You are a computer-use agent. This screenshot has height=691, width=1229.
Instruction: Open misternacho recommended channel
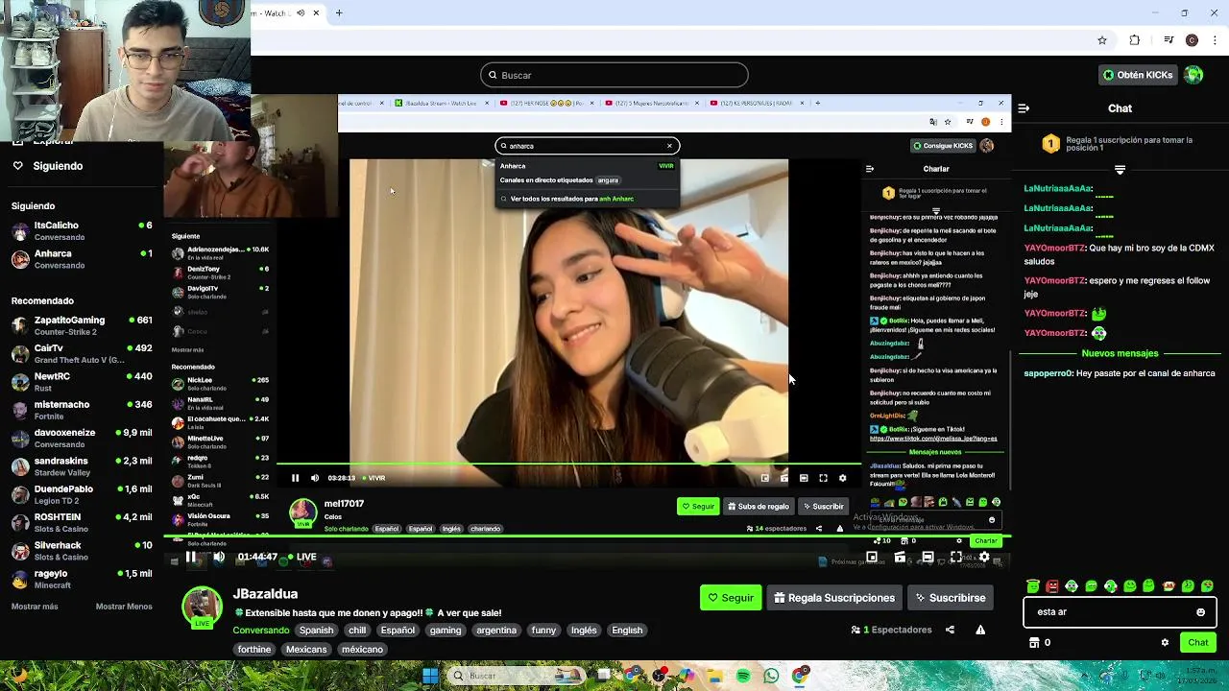82,410
